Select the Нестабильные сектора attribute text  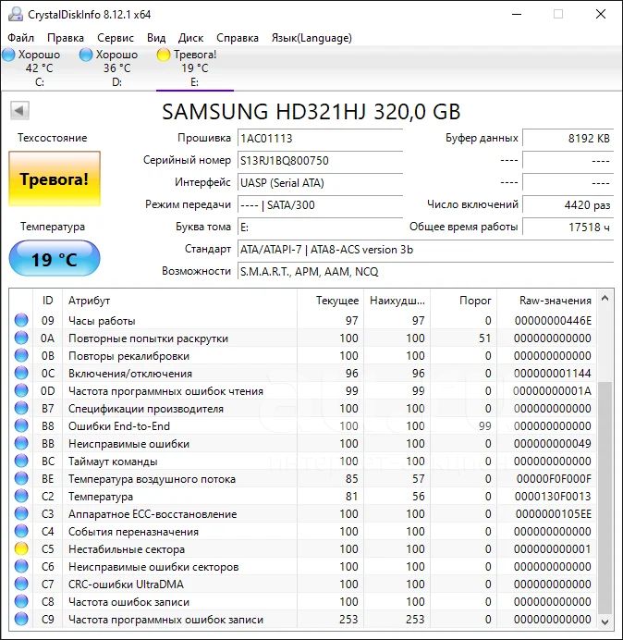[x=127, y=549]
